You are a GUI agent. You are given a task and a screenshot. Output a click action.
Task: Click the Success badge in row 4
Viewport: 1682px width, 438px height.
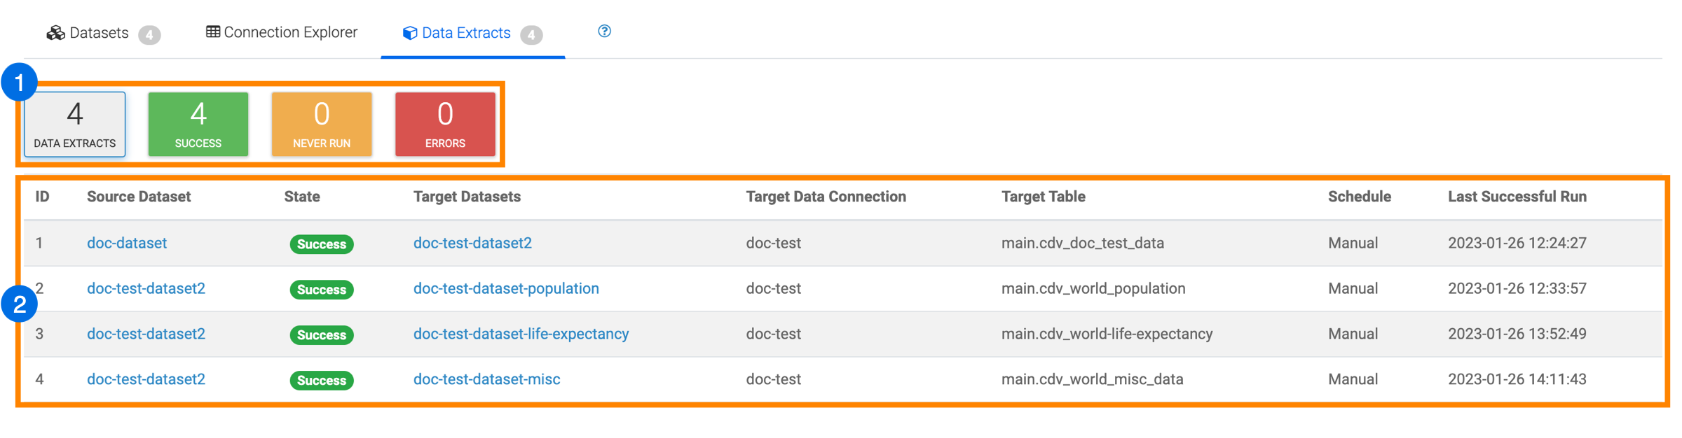tap(322, 381)
